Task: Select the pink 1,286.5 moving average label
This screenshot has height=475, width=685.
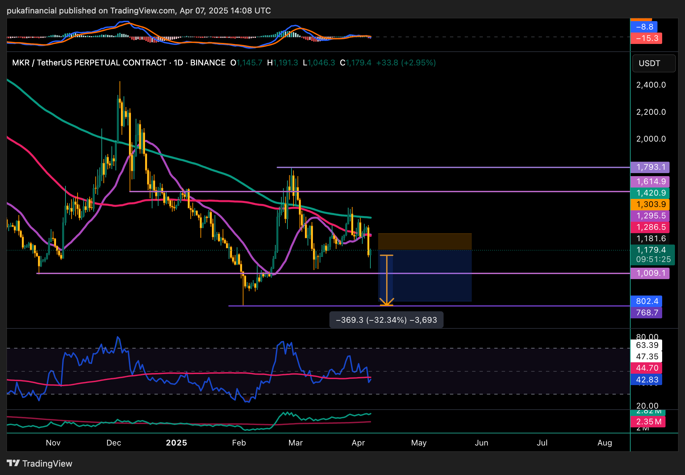Action: pos(649,227)
